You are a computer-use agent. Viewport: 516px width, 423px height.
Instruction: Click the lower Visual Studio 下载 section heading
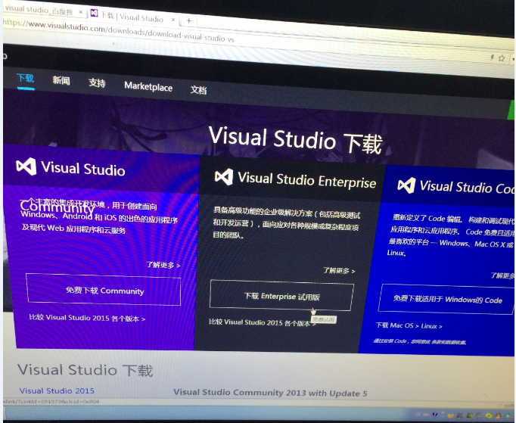[x=85, y=370]
